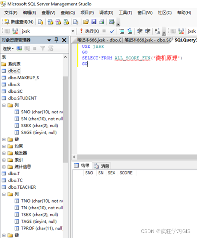The image size is (197, 238).
Task: Open the 查看(V) menu
Action: pyautogui.click(x=48, y=13)
